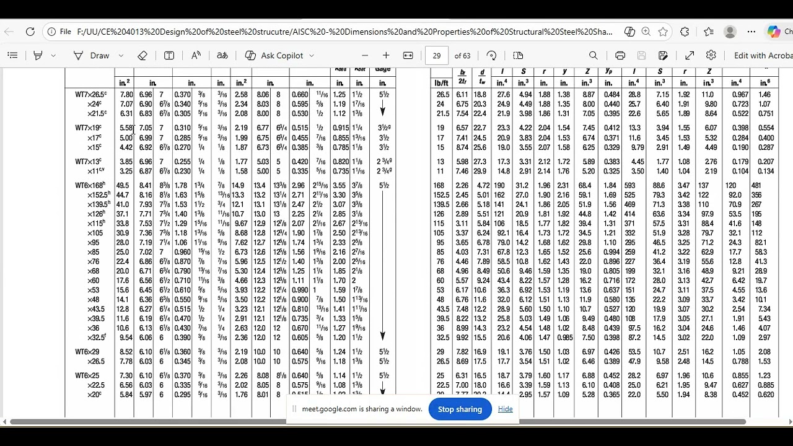
Task: Rotate the PDF page
Action: [492, 55]
